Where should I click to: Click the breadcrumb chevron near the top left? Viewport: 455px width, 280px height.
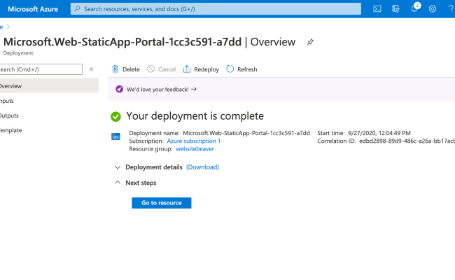click(8, 27)
